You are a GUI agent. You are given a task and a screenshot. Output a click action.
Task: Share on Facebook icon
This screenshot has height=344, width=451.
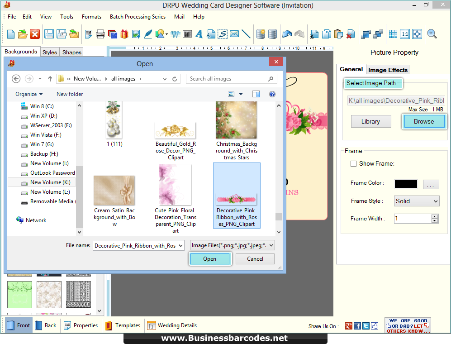coord(357,326)
